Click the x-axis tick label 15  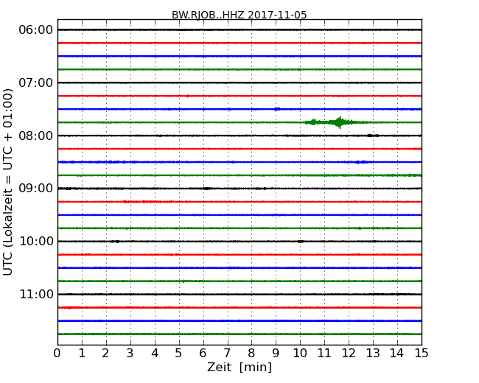click(422, 354)
